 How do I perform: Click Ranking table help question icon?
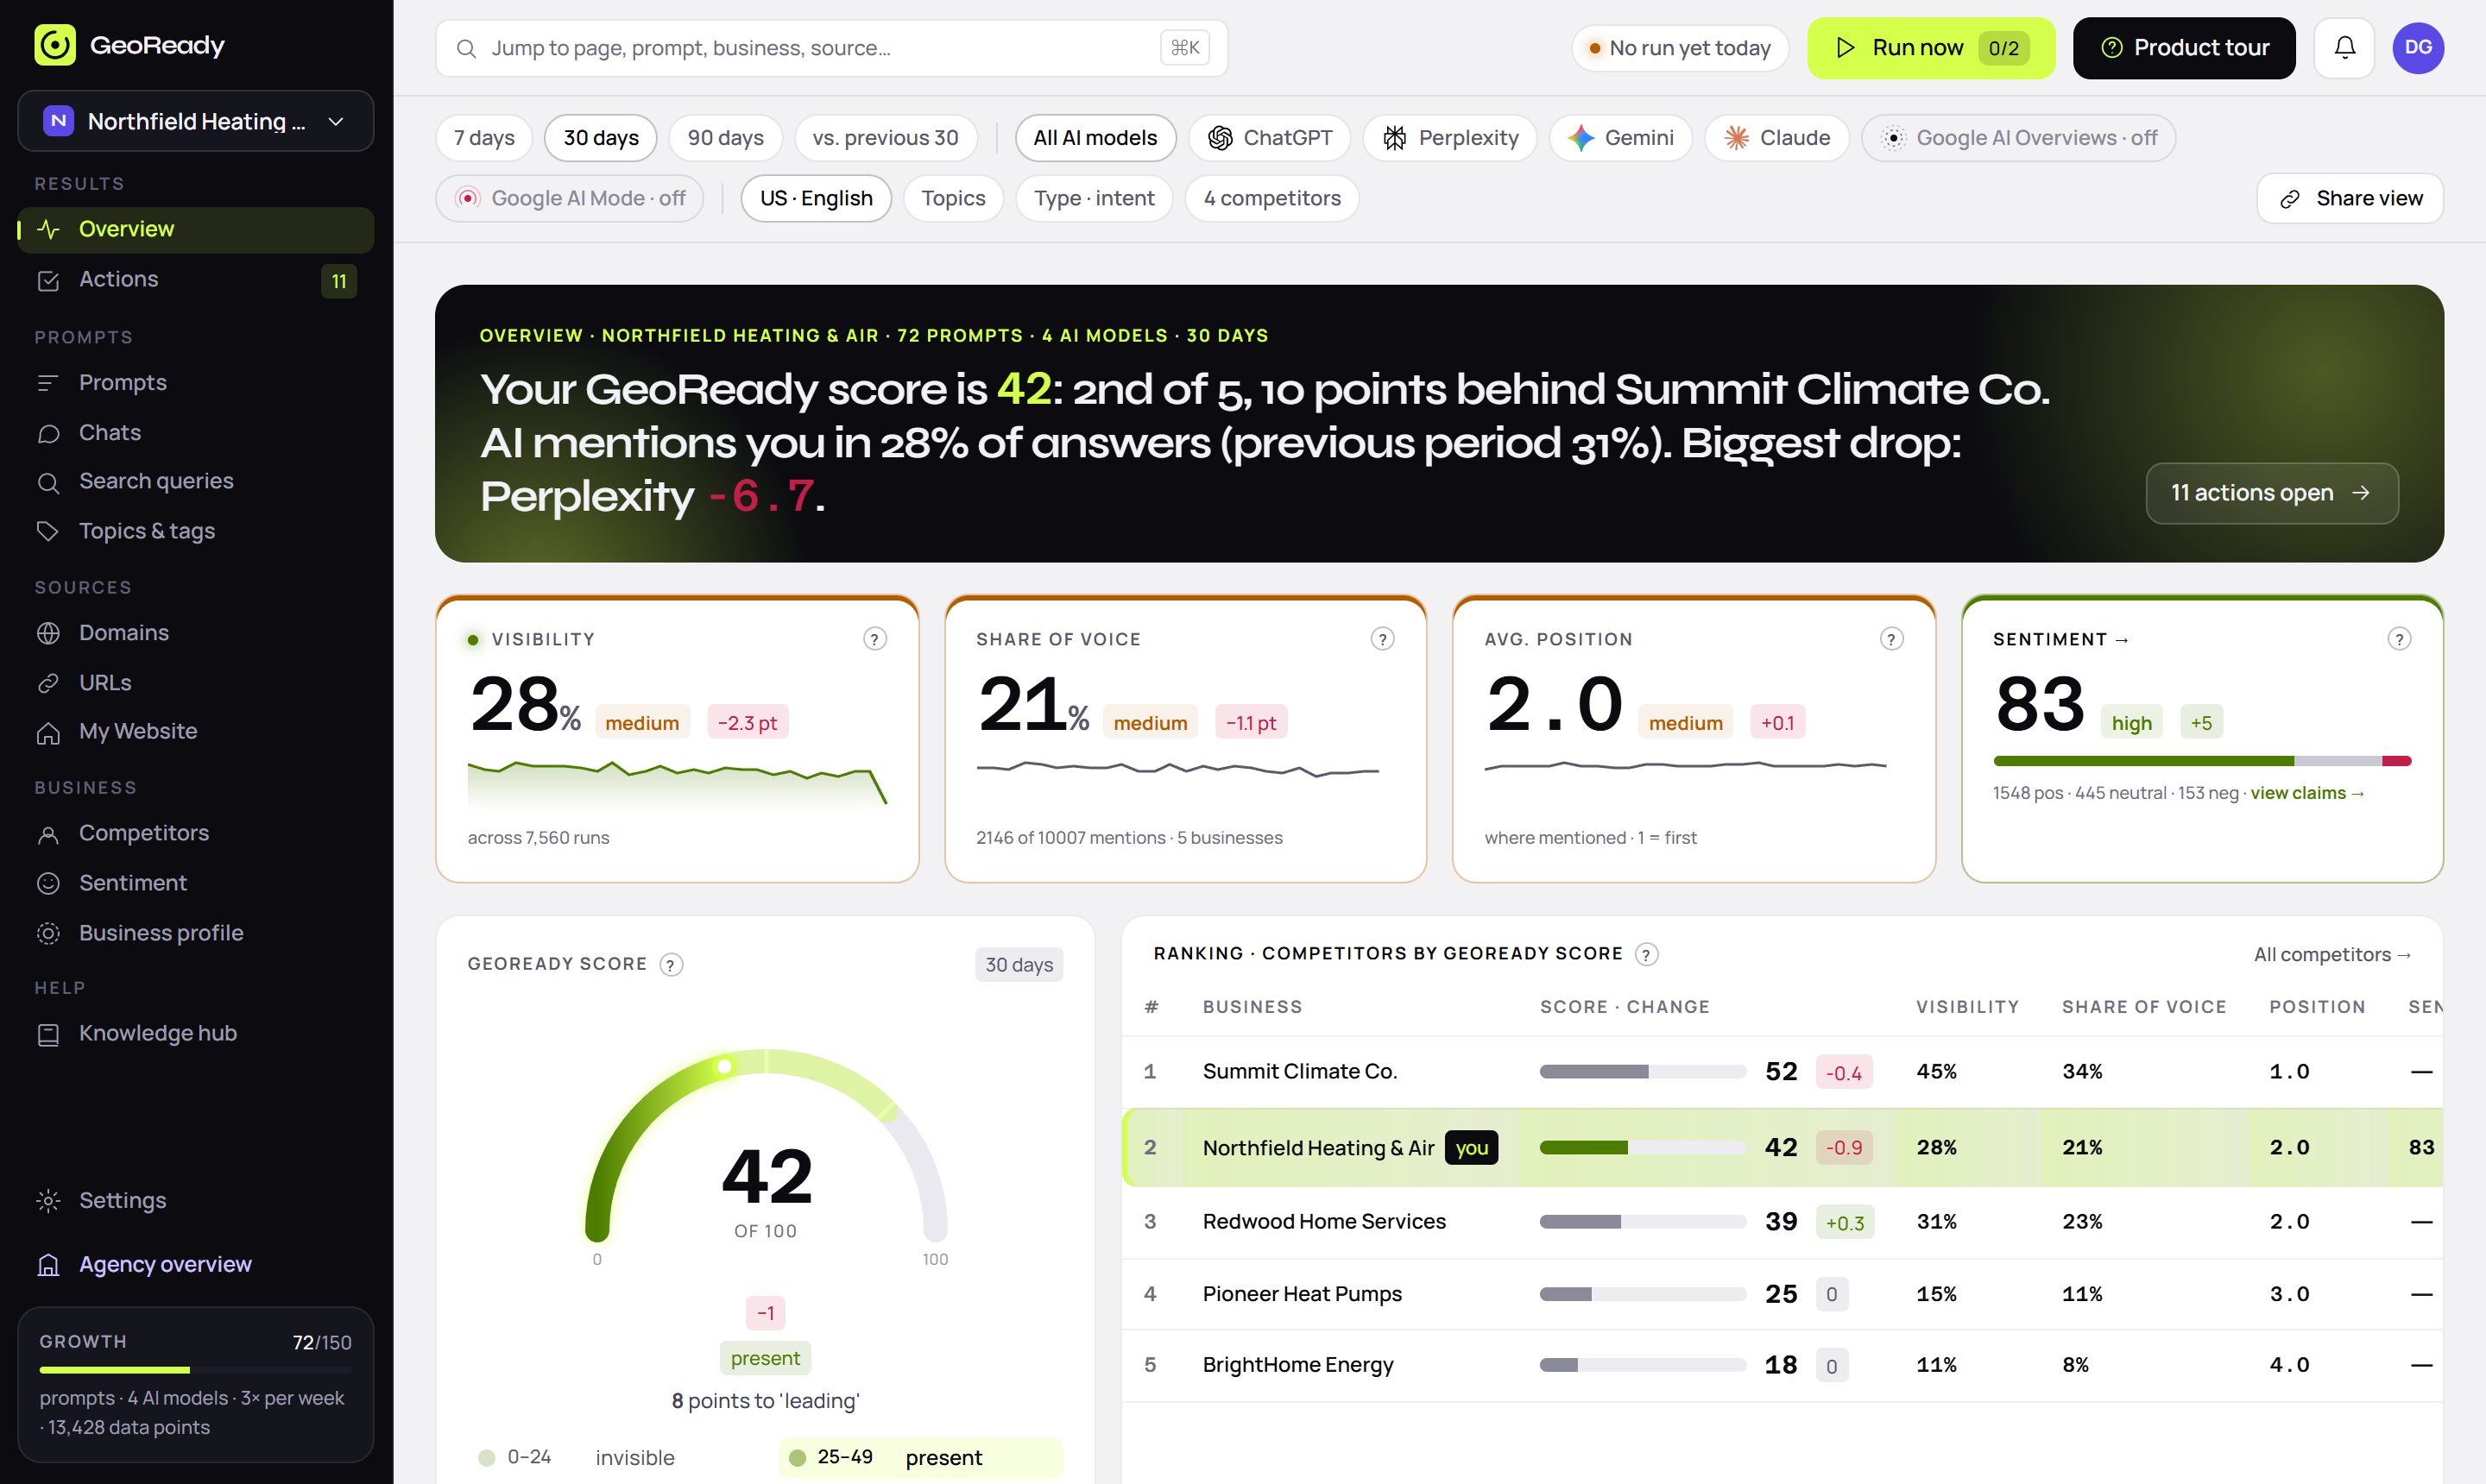point(1647,954)
